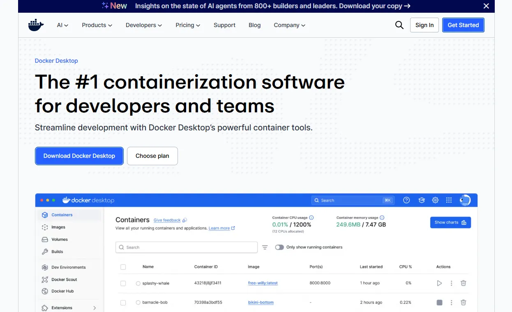The image size is (512, 312).
Task: Open the Support nav item
Action: pyautogui.click(x=224, y=25)
